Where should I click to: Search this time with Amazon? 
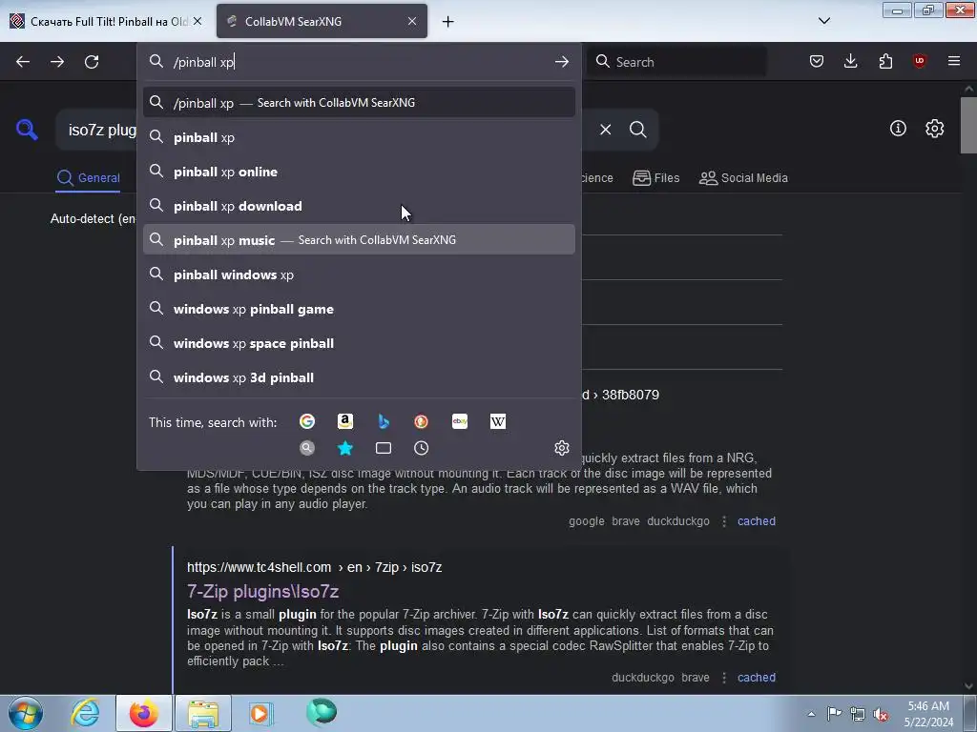[x=345, y=421]
